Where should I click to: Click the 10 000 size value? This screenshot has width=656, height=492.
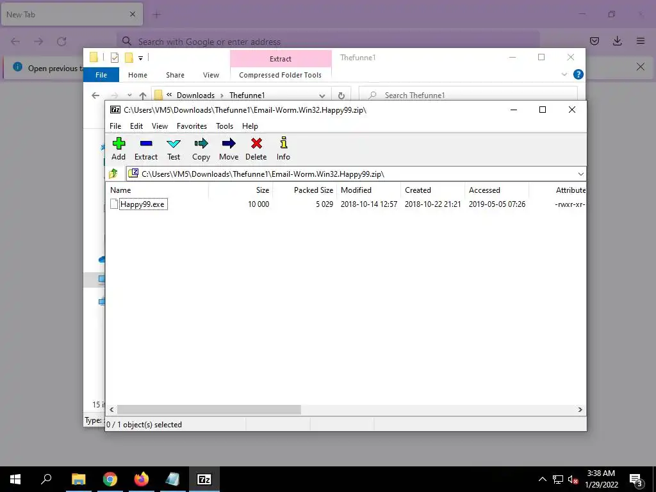259,204
